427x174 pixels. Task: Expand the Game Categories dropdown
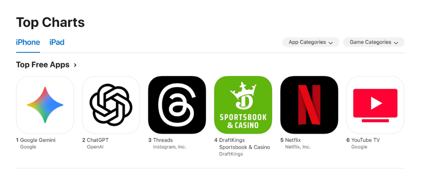(374, 42)
